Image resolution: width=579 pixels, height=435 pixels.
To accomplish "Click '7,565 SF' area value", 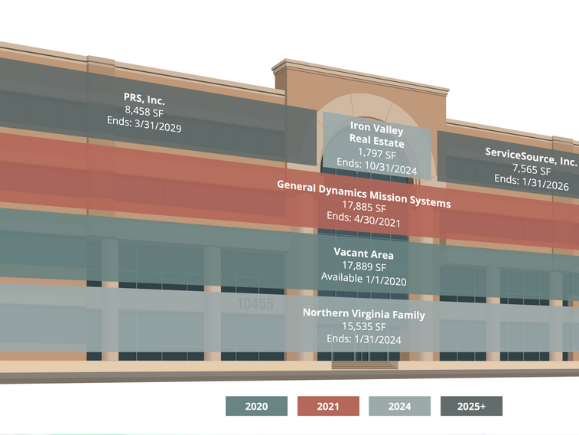I will [532, 169].
